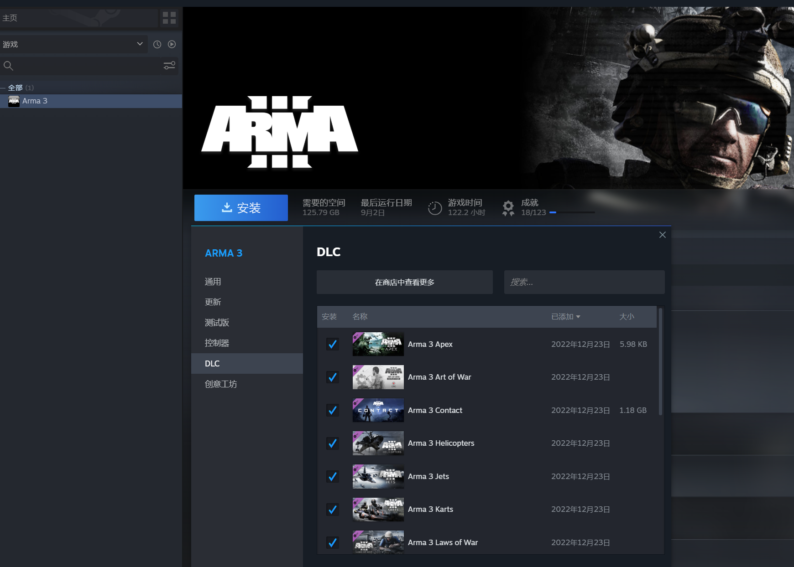The image size is (794, 567).
Task: Click the Arma 3 Helicopters name text
Action: click(441, 443)
